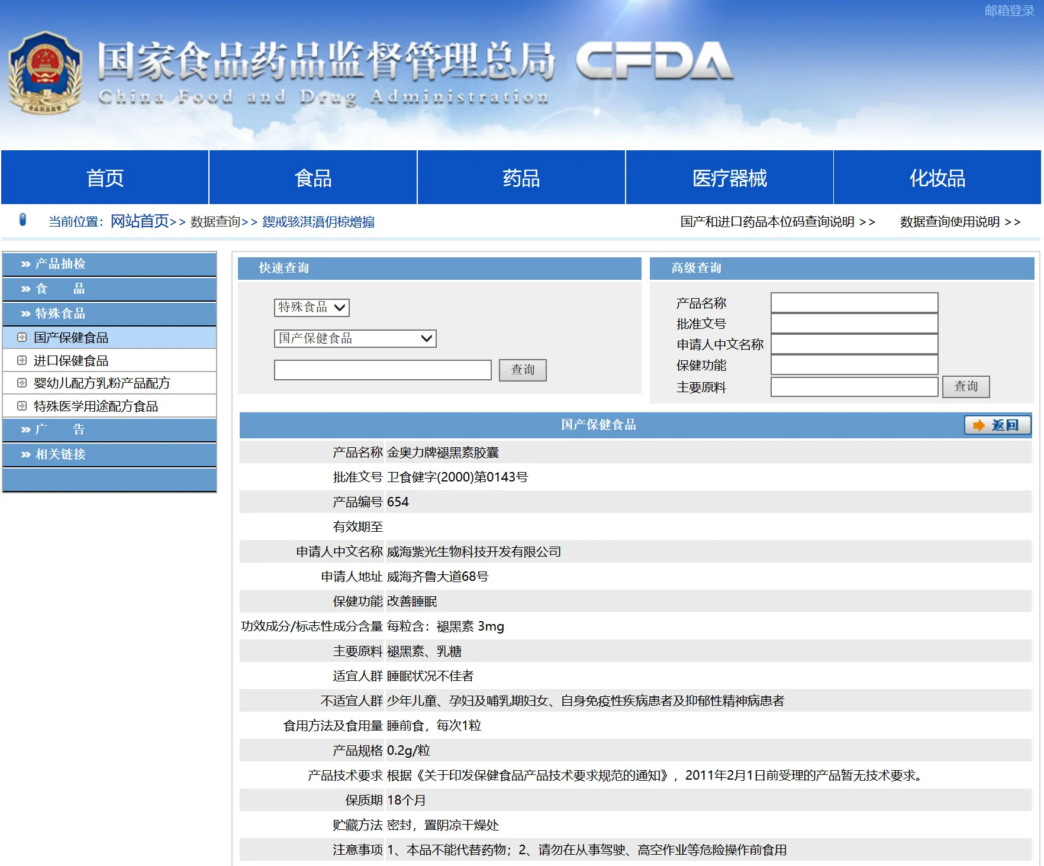Focus the 产品名称 input field
This screenshot has height=866, width=1044.
coord(855,302)
